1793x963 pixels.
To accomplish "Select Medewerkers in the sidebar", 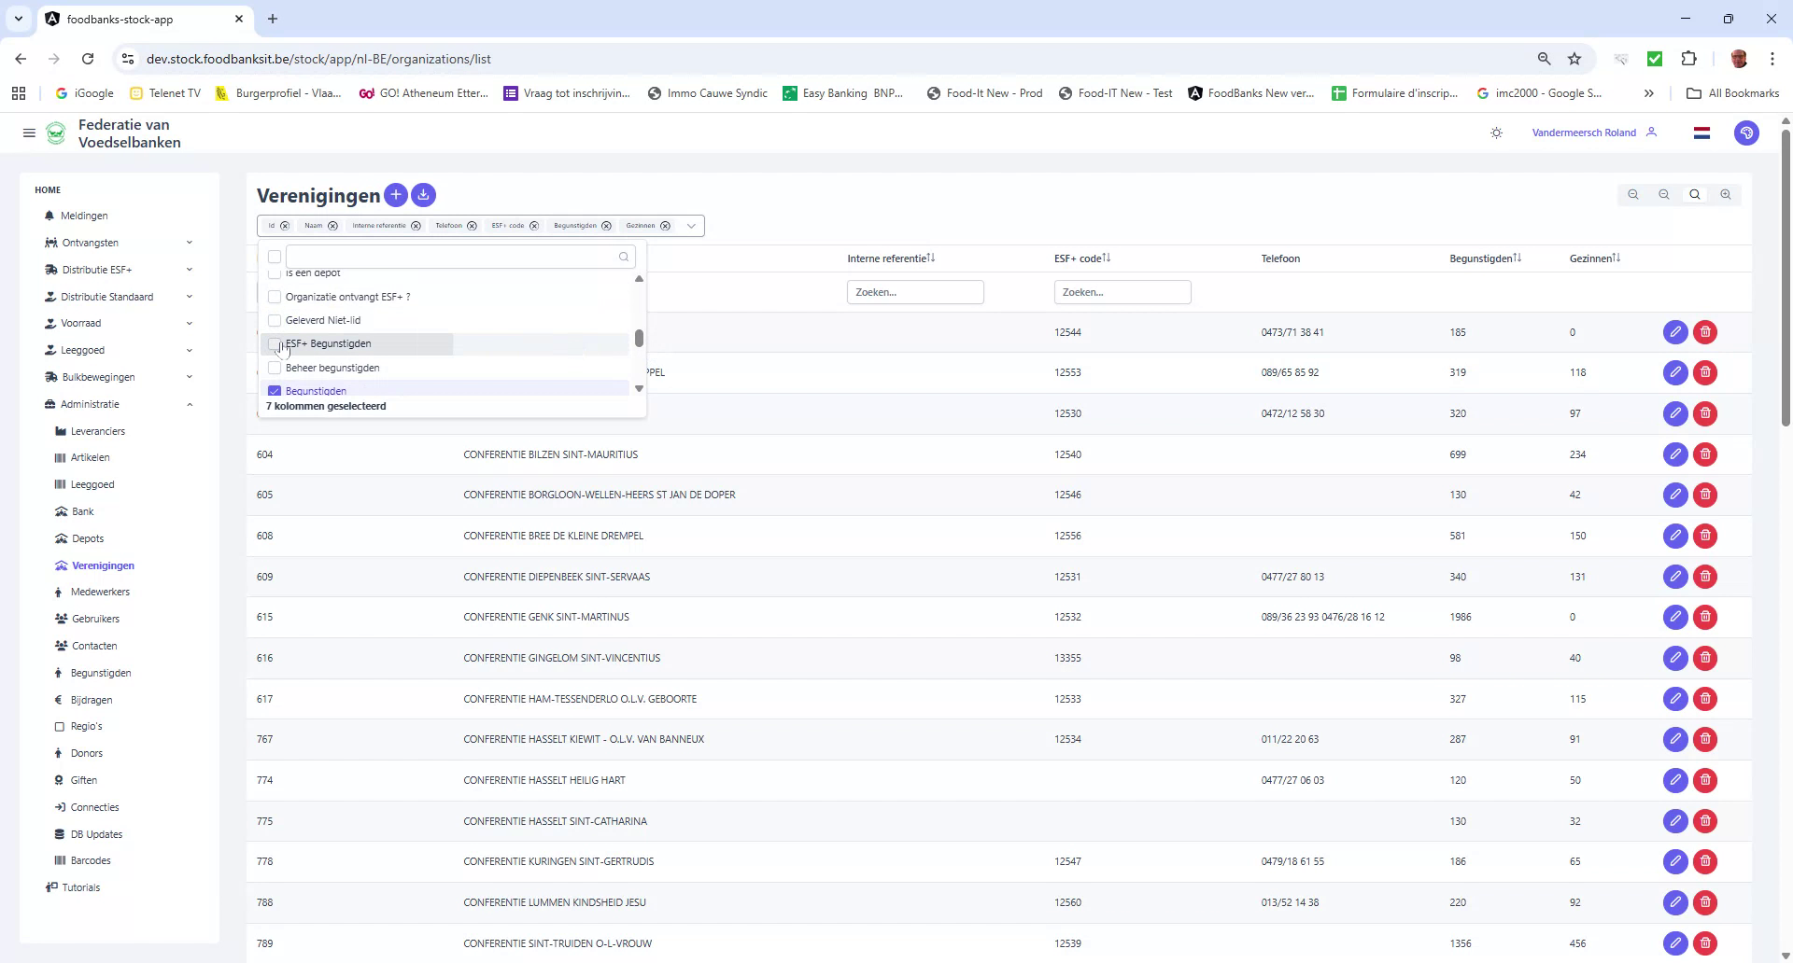I will click(x=100, y=592).
